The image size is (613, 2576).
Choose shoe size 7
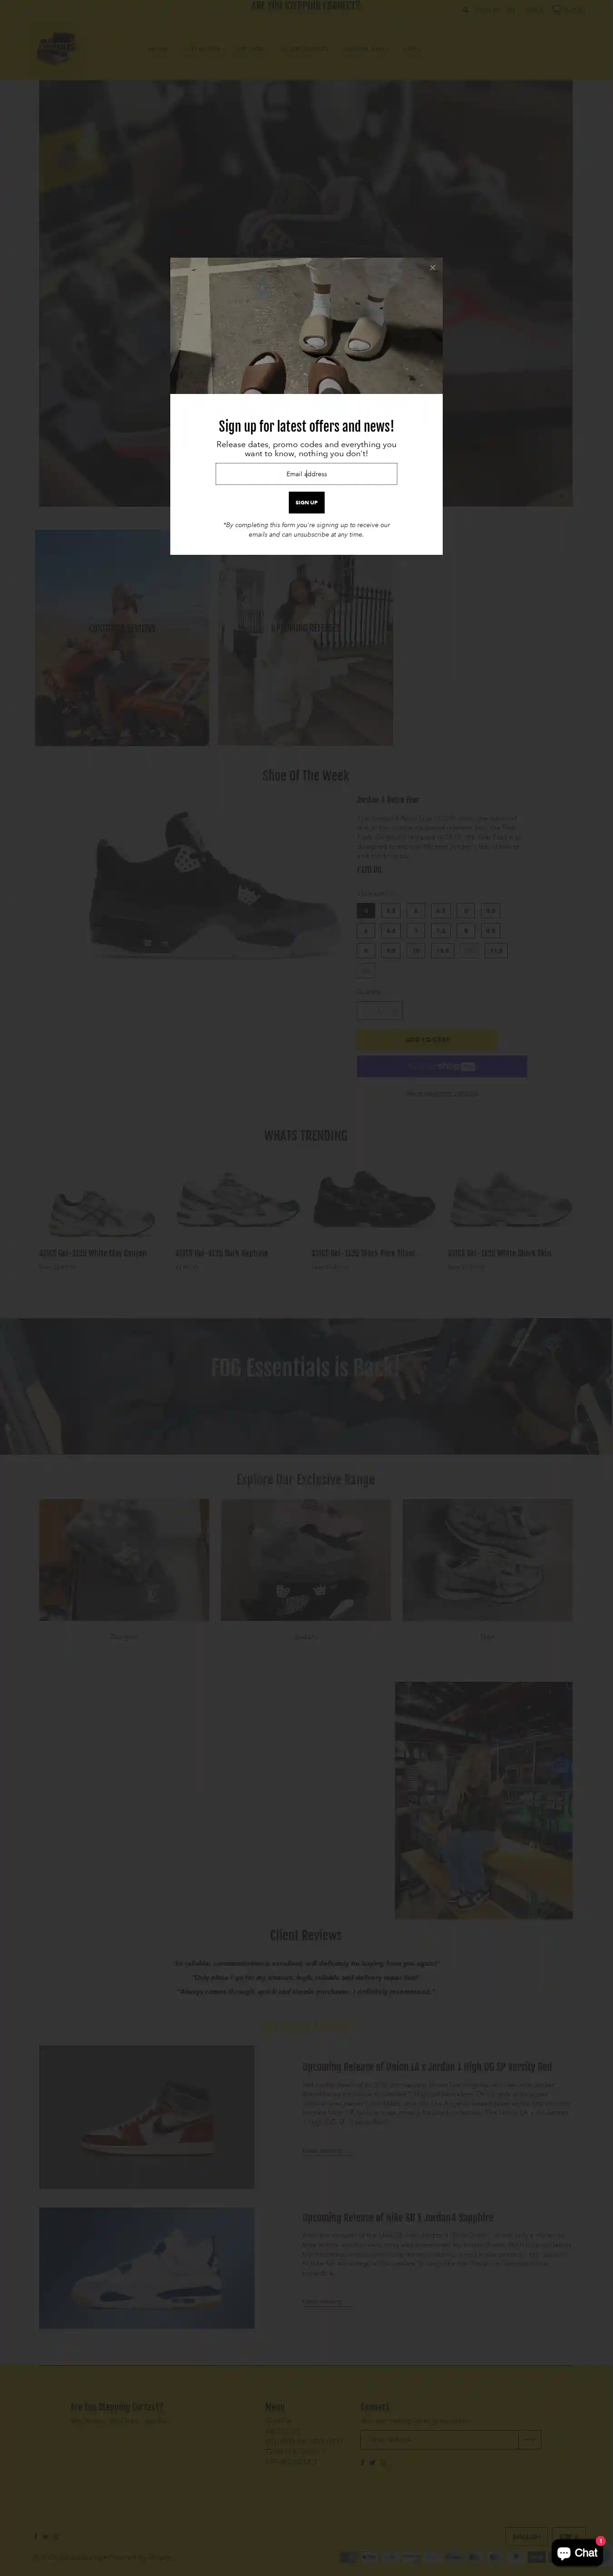pyautogui.click(x=416, y=931)
